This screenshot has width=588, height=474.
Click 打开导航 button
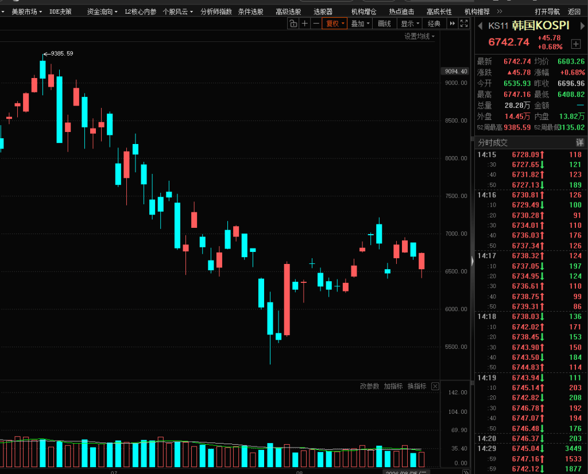547,11
